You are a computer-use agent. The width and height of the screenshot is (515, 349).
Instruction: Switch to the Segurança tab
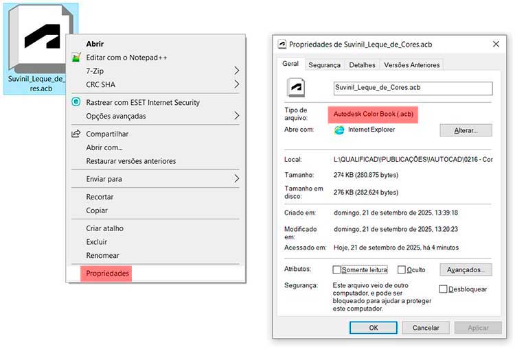pos(325,65)
